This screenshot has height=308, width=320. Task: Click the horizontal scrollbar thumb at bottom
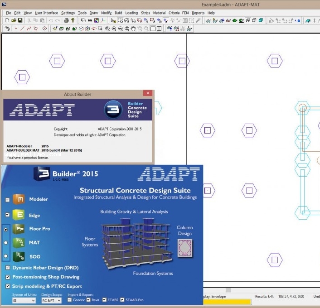[228, 290]
